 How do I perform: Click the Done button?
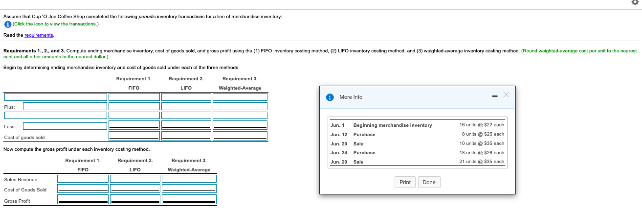[x=429, y=182]
